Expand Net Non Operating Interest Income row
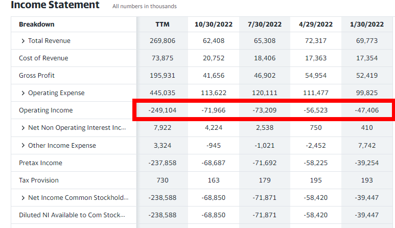395x228 pixels. [23, 128]
